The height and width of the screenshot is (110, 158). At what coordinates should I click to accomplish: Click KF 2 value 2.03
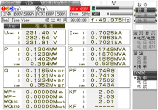[106, 97]
